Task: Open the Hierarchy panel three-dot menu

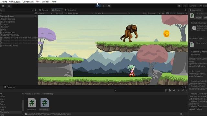Action: coord(35,10)
